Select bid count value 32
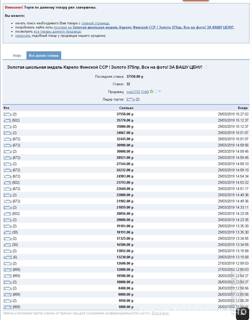This screenshot has width=252, height=320. (128, 84)
